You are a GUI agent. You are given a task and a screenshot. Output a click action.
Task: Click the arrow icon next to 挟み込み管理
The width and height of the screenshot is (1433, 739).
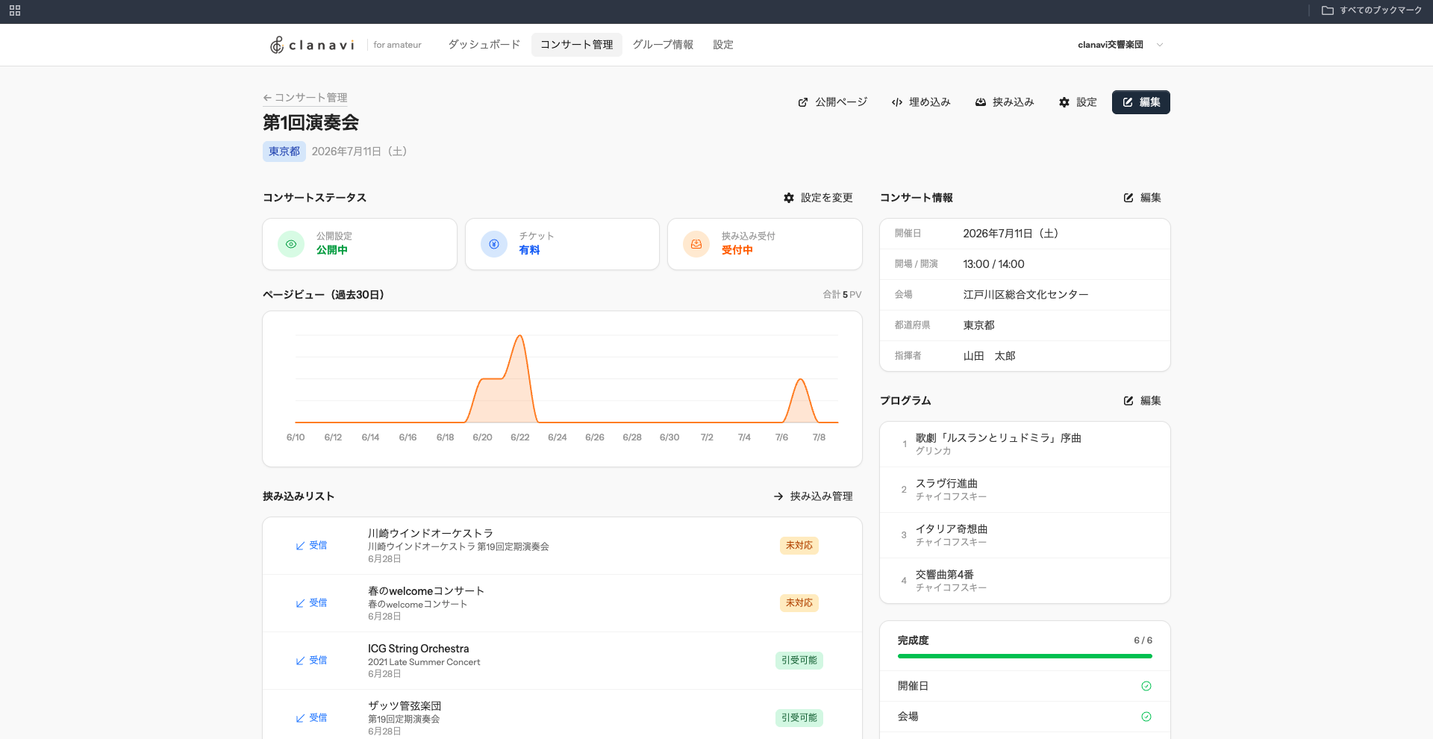pos(778,496)
